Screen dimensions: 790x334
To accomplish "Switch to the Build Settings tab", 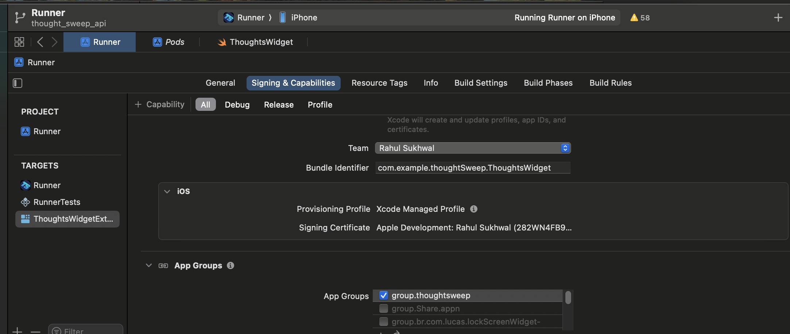I will [x=480, y=83].
